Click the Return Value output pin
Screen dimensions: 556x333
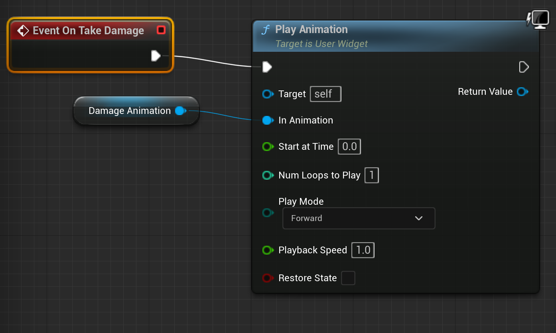[x=522, y=92]
